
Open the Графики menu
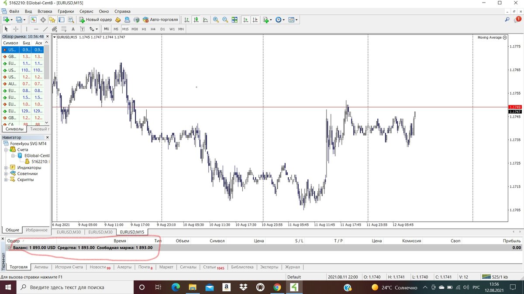(x=65, y=11)
